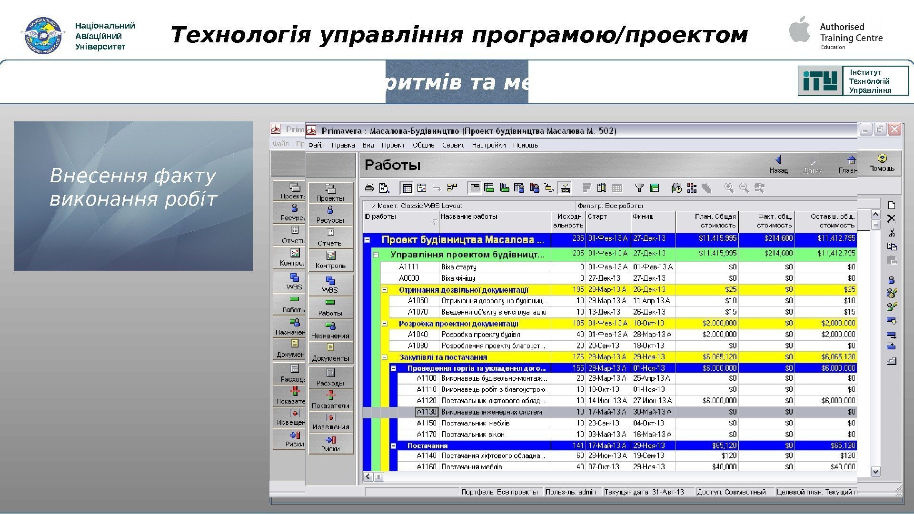914x514 pixels.
Task: Click the Filter funnel icon
Action: coord(639,188)
